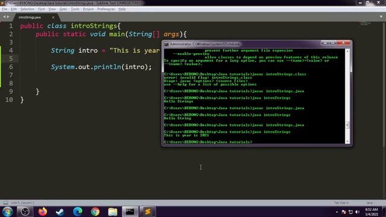Open Microsoft Edge from the taskbar

pos(78,212)
